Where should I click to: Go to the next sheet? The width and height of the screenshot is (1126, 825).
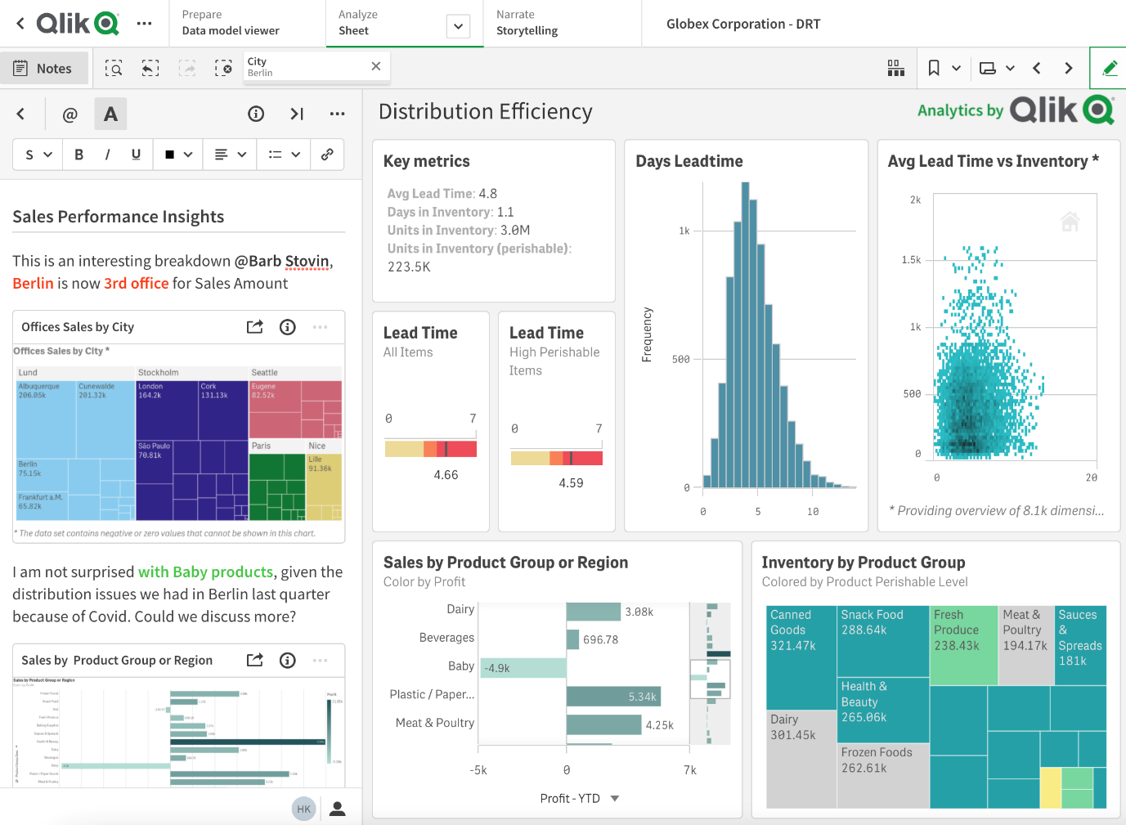coord(1069,68)
